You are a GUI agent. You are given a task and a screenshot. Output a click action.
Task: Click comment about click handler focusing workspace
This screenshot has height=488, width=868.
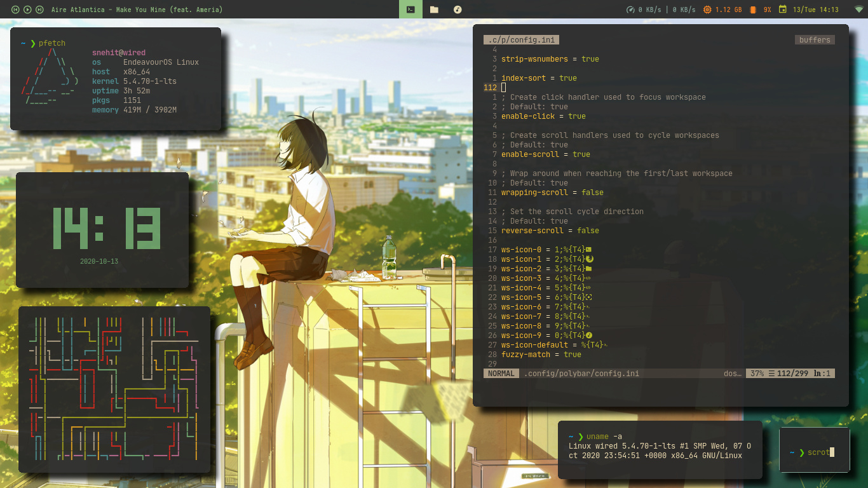[x=604, y=97]
